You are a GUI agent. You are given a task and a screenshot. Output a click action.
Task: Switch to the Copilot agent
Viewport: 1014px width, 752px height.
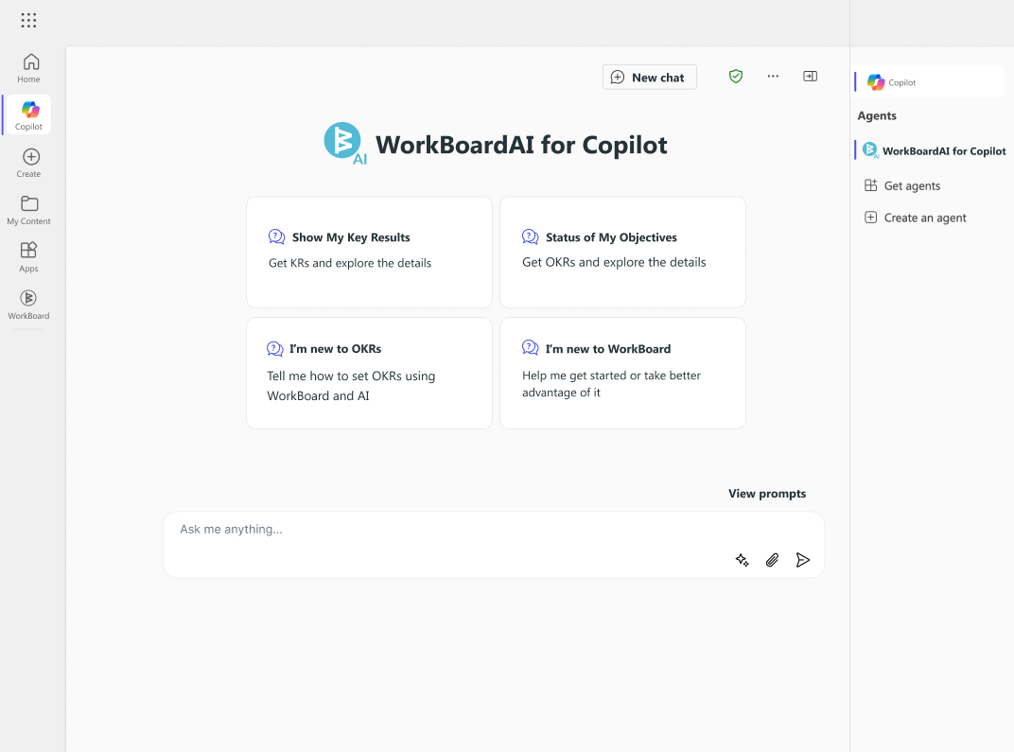[891, 82]
